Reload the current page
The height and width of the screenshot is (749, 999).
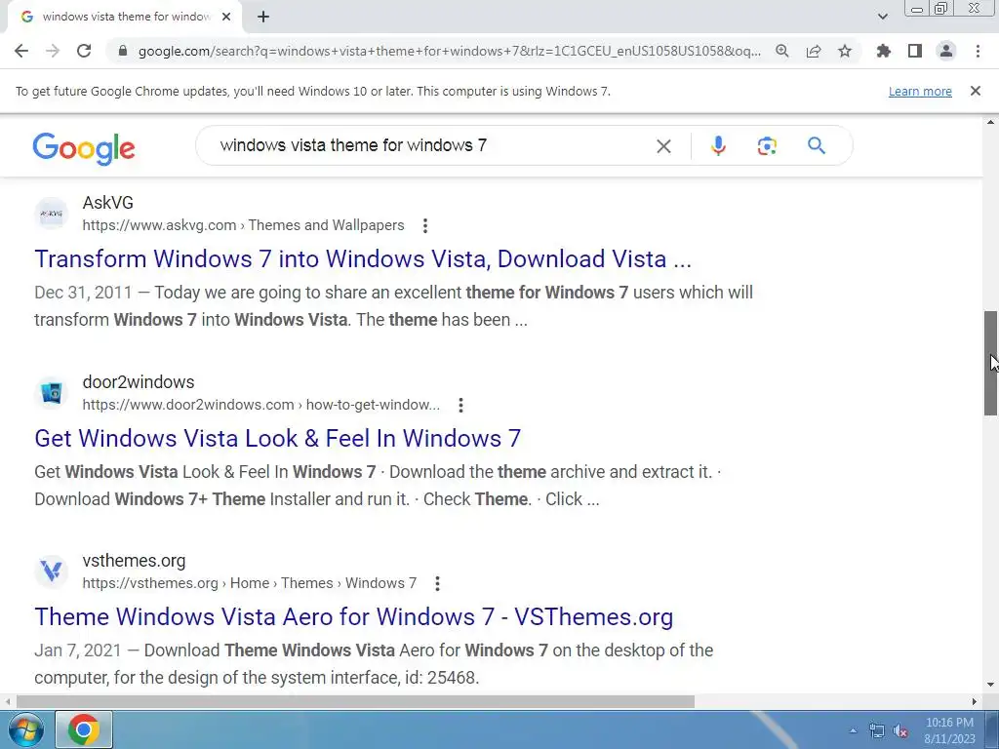pyautogui.click(x=84, y=51)
